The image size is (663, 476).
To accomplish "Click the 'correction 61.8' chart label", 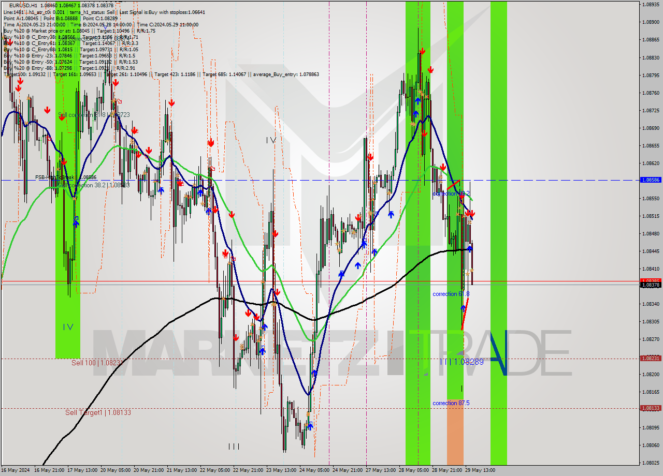I will pyautogui.click(x=451, y=294).
